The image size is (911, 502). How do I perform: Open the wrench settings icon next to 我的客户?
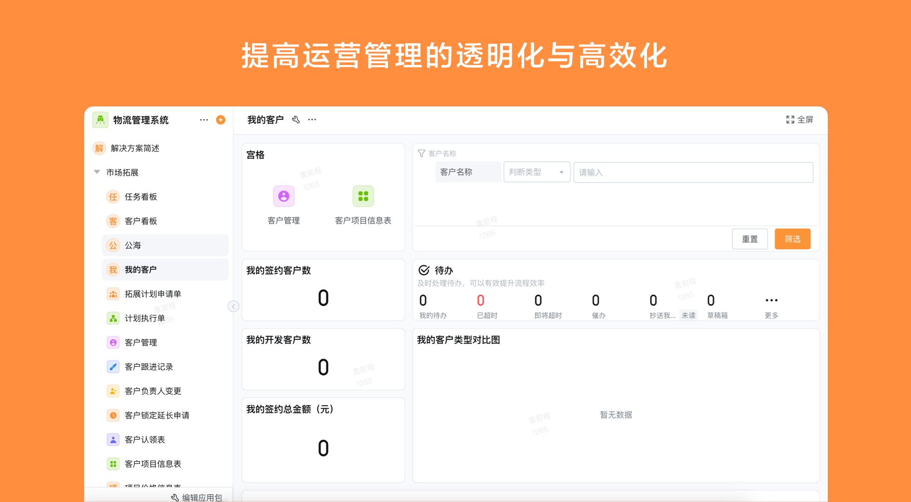(x=296, y=120)
